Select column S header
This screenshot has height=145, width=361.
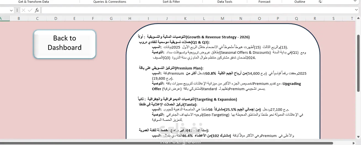point(333,18)
